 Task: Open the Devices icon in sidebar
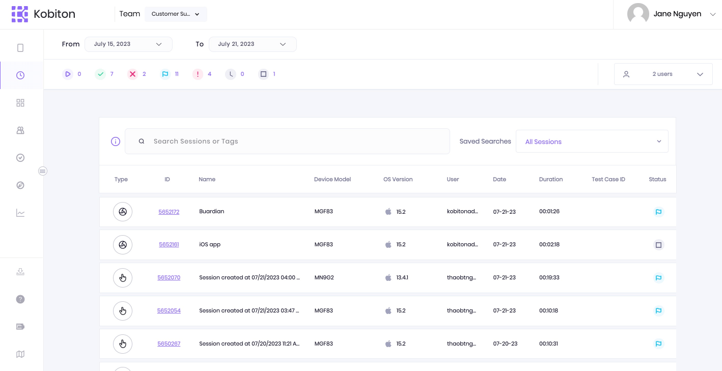20,48
